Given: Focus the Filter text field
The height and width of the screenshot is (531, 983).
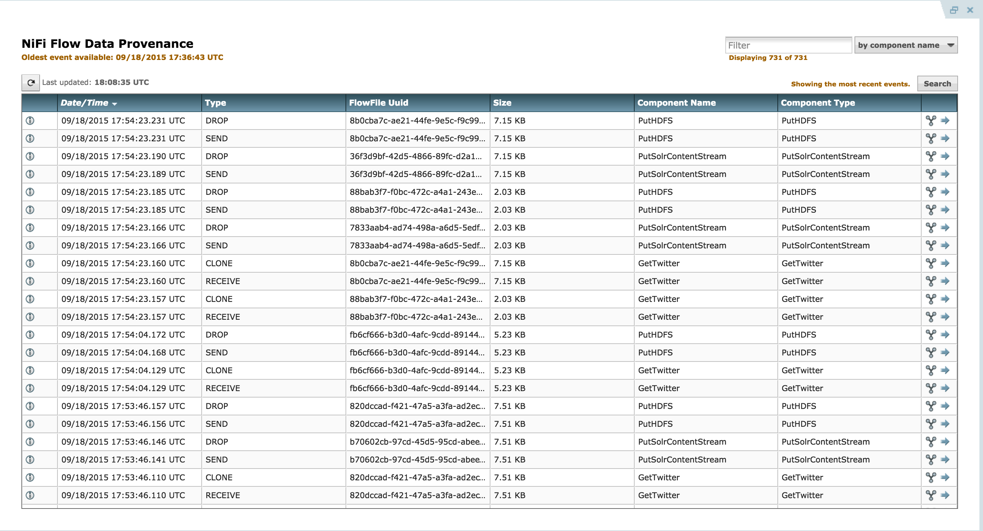Looking at the screenshot, I should [x=788, y=45].
